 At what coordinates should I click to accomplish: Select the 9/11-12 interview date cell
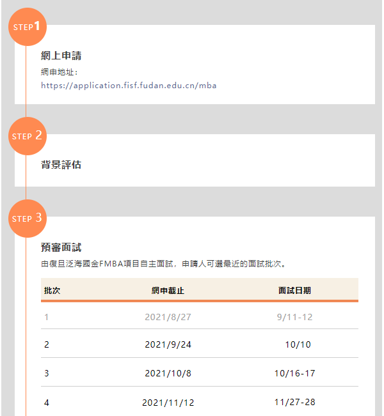point(294,317)
